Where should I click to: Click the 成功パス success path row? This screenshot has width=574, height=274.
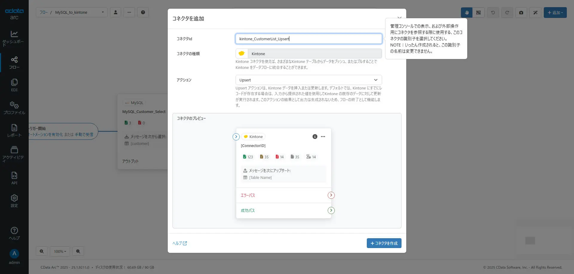coord(283,210)
